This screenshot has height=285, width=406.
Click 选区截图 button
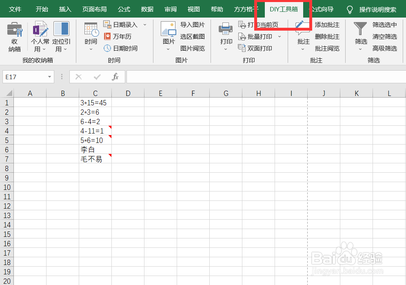pyautogui.click(x=192, y=36)
